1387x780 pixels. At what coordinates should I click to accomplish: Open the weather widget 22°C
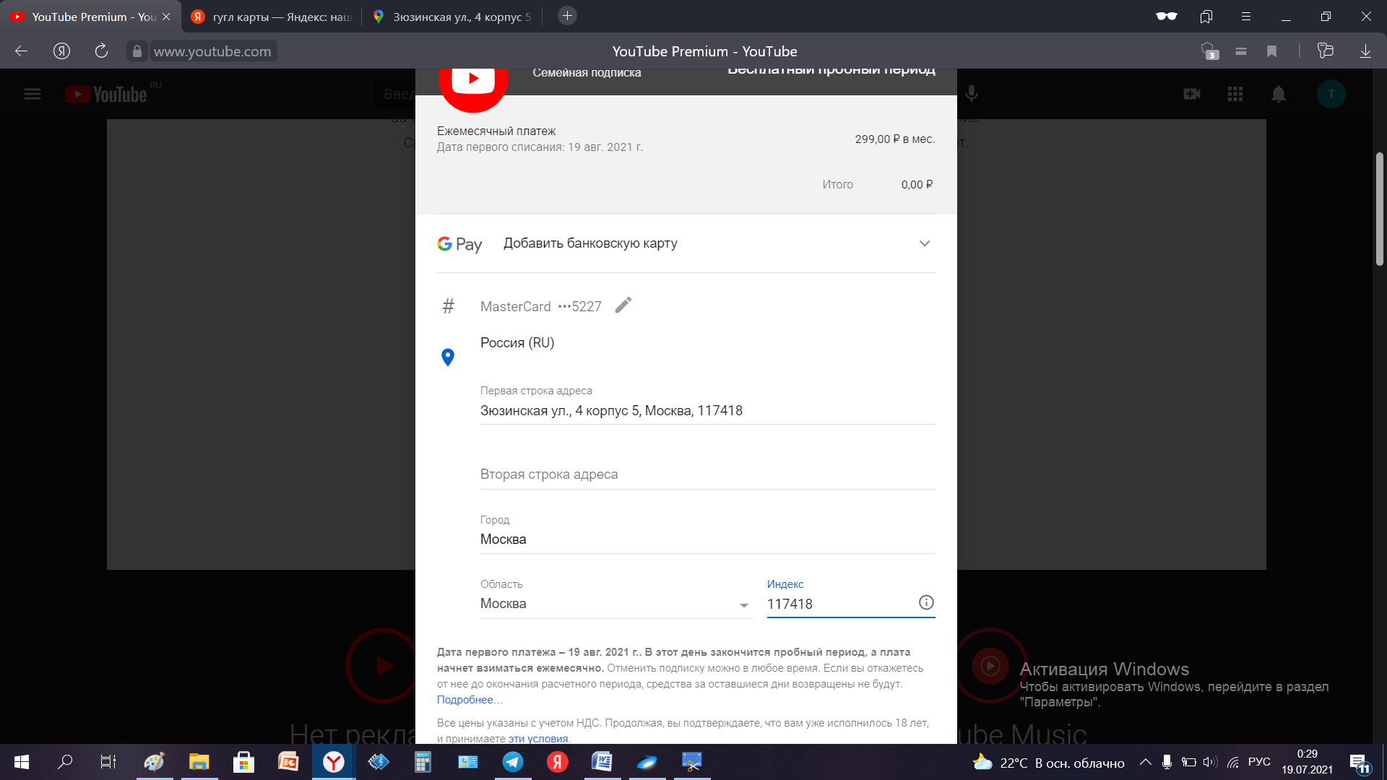tap(1048, 763)
